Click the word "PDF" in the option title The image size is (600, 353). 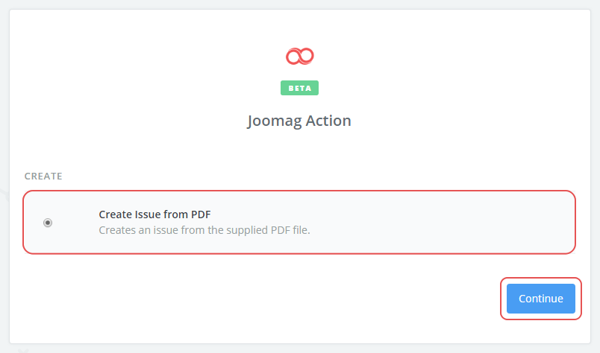coord(200,214)
